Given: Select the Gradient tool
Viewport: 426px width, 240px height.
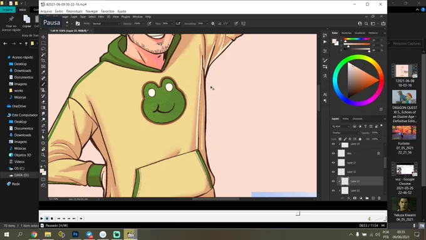Looking at the screenshot, I should (x=43, y=108).
